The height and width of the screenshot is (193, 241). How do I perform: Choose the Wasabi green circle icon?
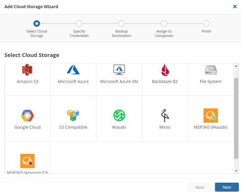click(119, 115)
